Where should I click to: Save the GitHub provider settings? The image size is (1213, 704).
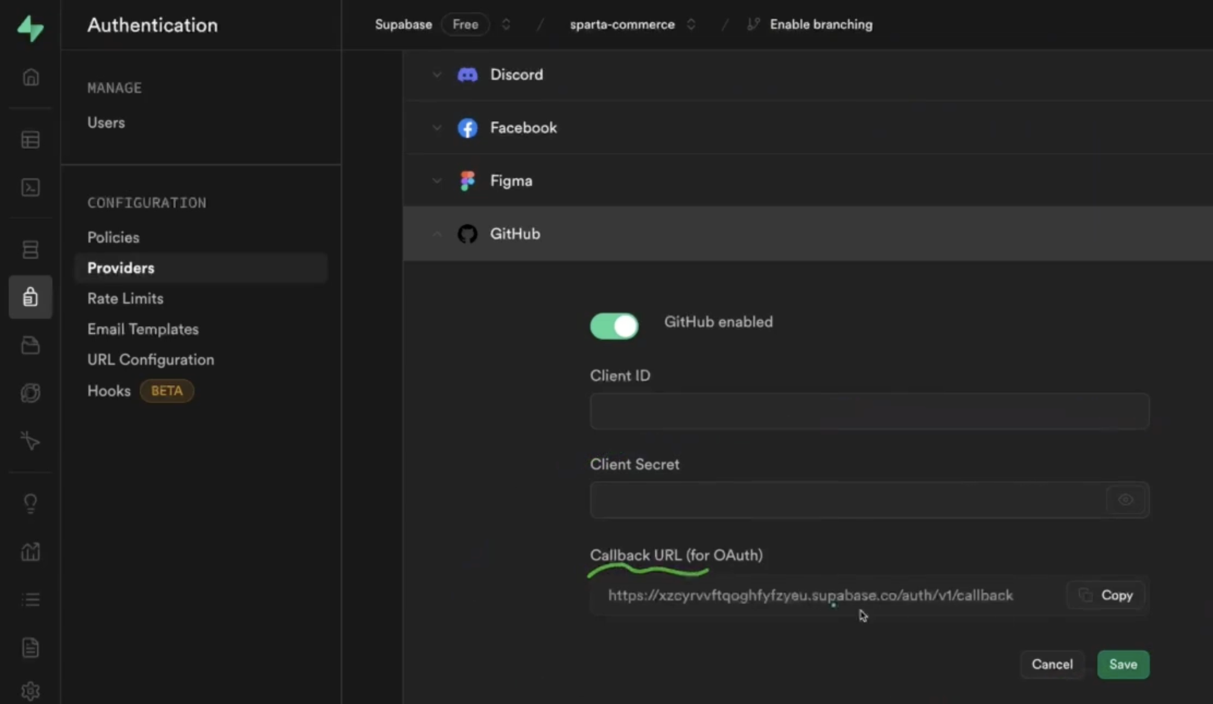coord(1122,664)
